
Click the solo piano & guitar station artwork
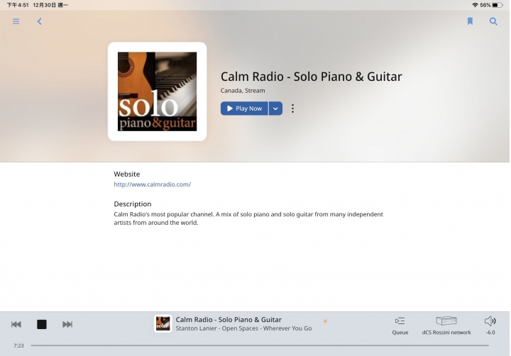[x=157, y=91]
